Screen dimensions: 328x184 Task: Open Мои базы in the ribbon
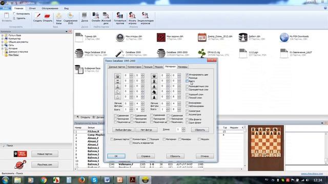click(59, 18)
